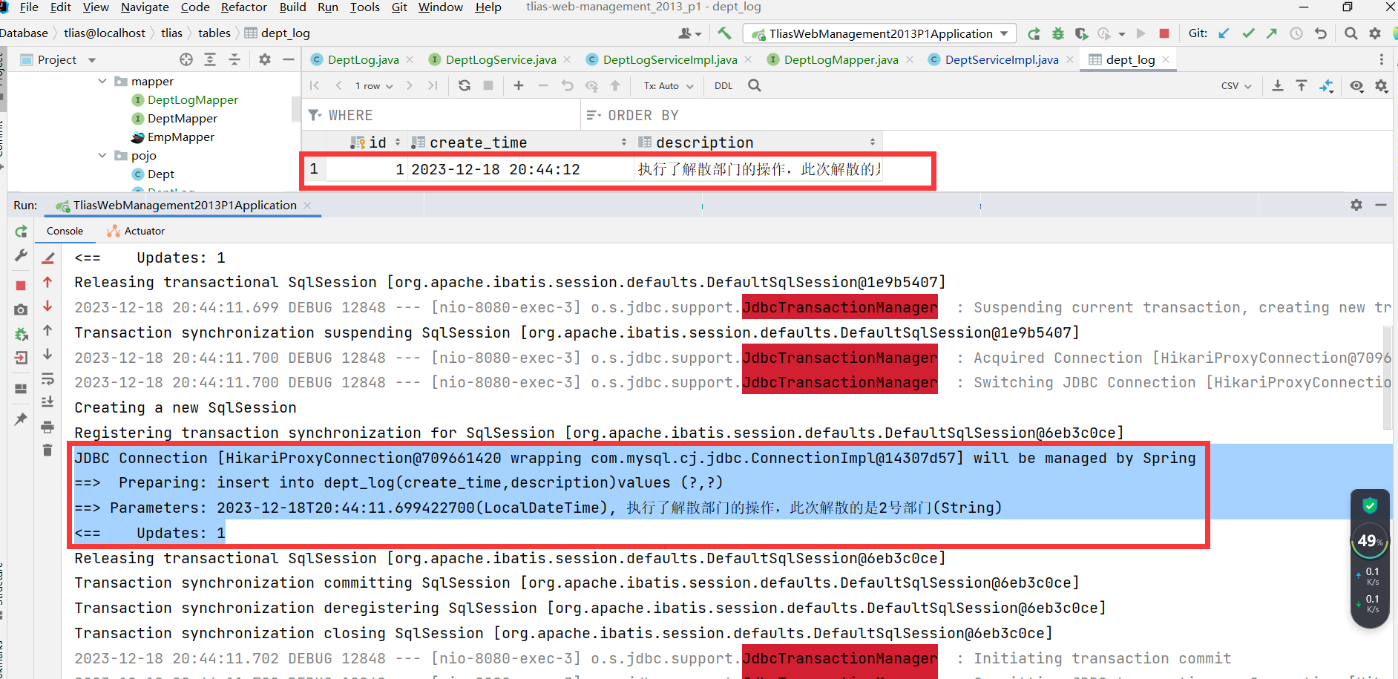
Task: Click the select opened file target icon in the Project panel
Action: point(186,59)
